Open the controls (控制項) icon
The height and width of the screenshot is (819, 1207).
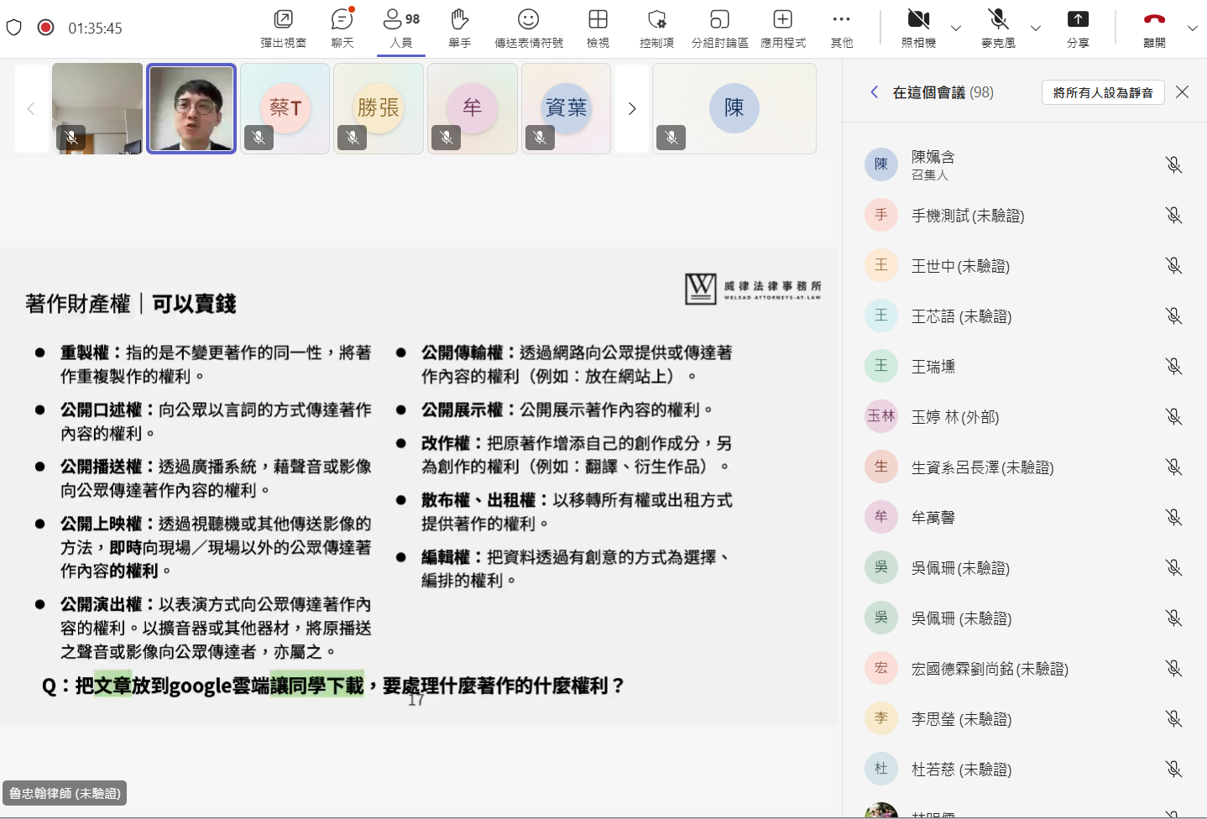click(x=656, y=28)
